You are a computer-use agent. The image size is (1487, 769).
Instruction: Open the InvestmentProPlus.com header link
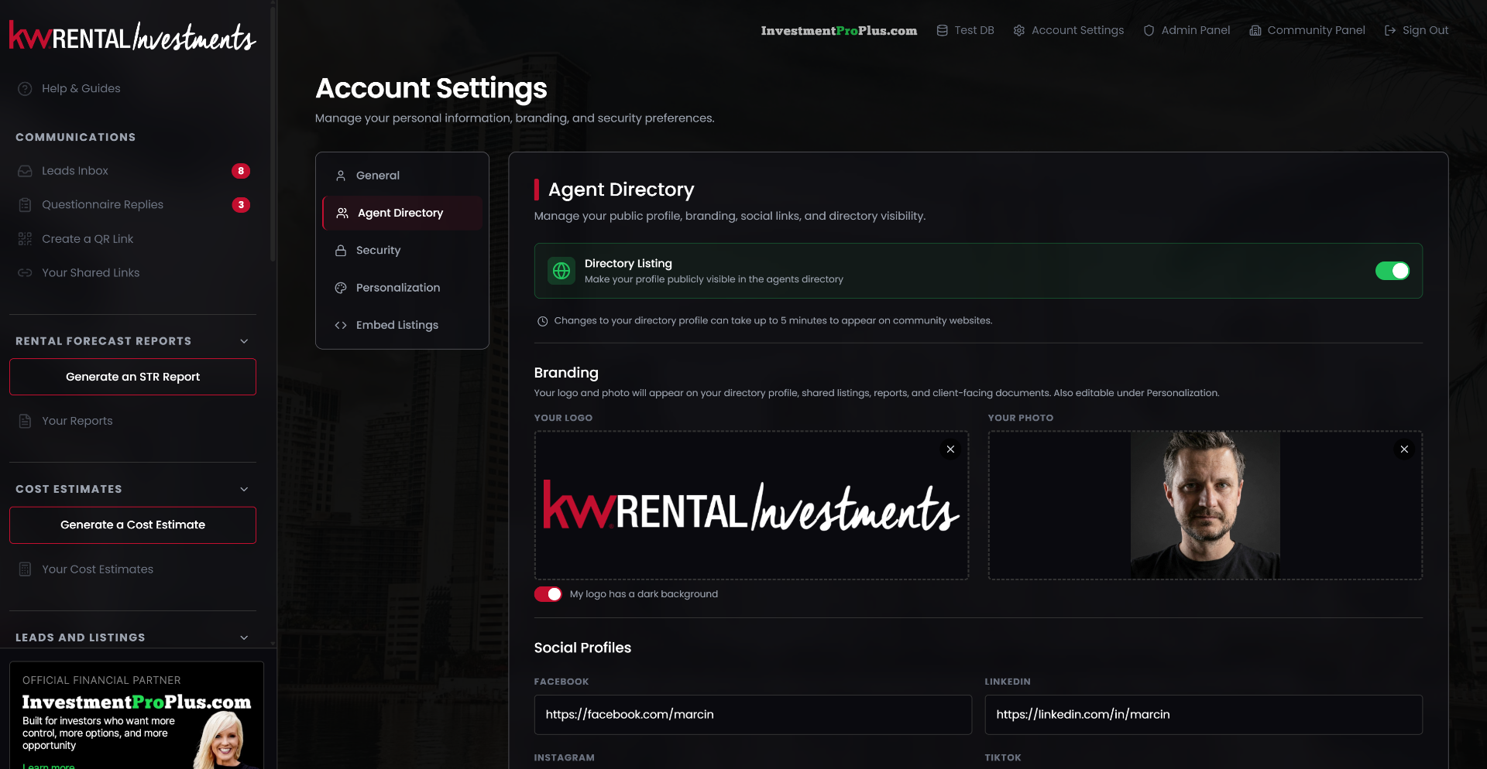pyautogui.click(x=839, y=30)
